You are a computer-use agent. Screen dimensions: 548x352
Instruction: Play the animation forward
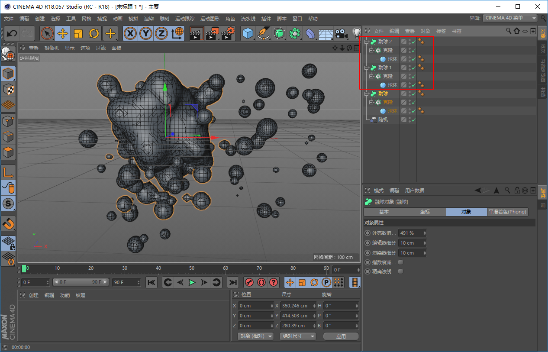pos(192,282)
